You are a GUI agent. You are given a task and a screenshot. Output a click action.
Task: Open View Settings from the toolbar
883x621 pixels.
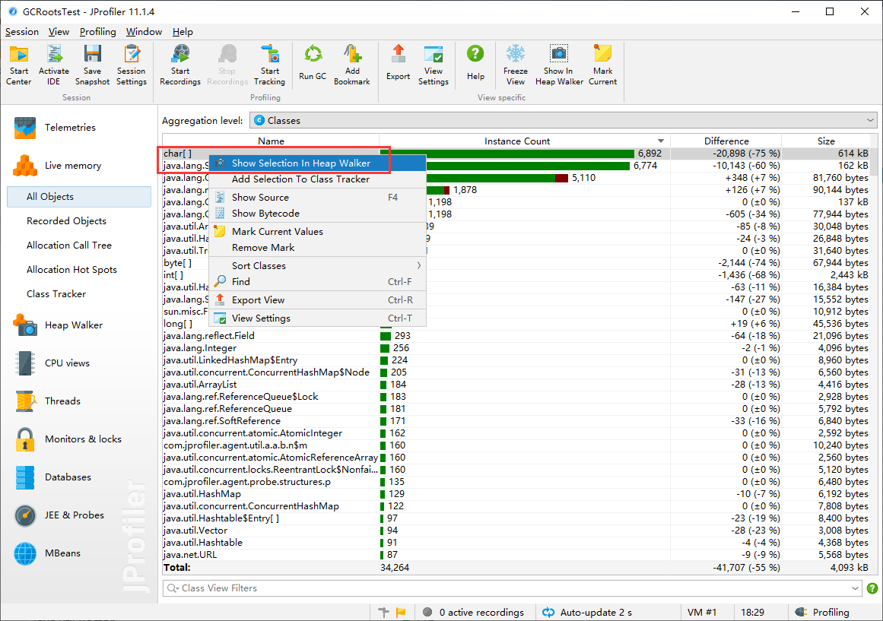click(x=433, y=65)
